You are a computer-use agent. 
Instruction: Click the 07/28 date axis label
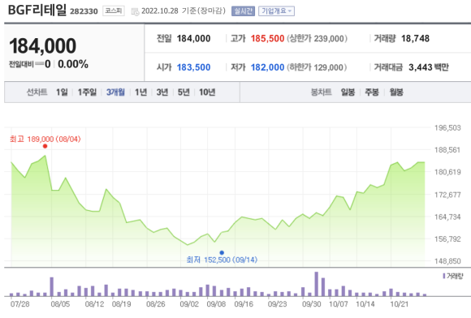(19, 304)
